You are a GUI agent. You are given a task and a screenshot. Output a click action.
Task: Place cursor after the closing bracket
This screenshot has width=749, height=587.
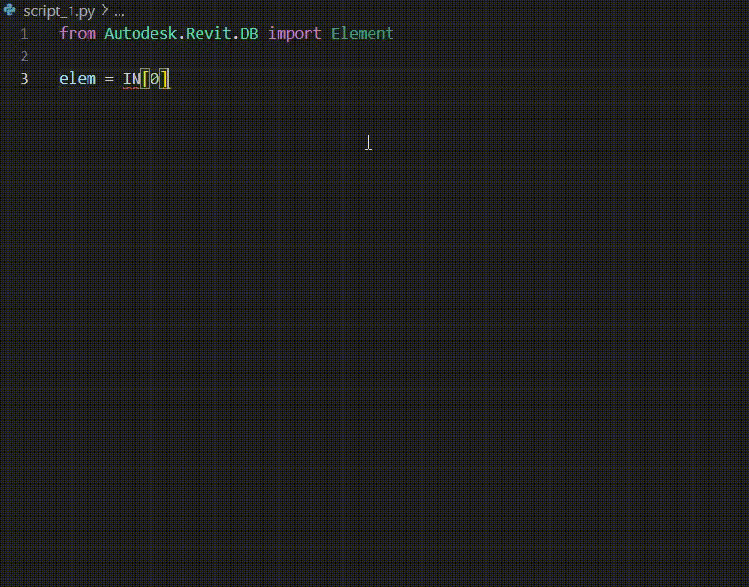click(x=170, y=79)
